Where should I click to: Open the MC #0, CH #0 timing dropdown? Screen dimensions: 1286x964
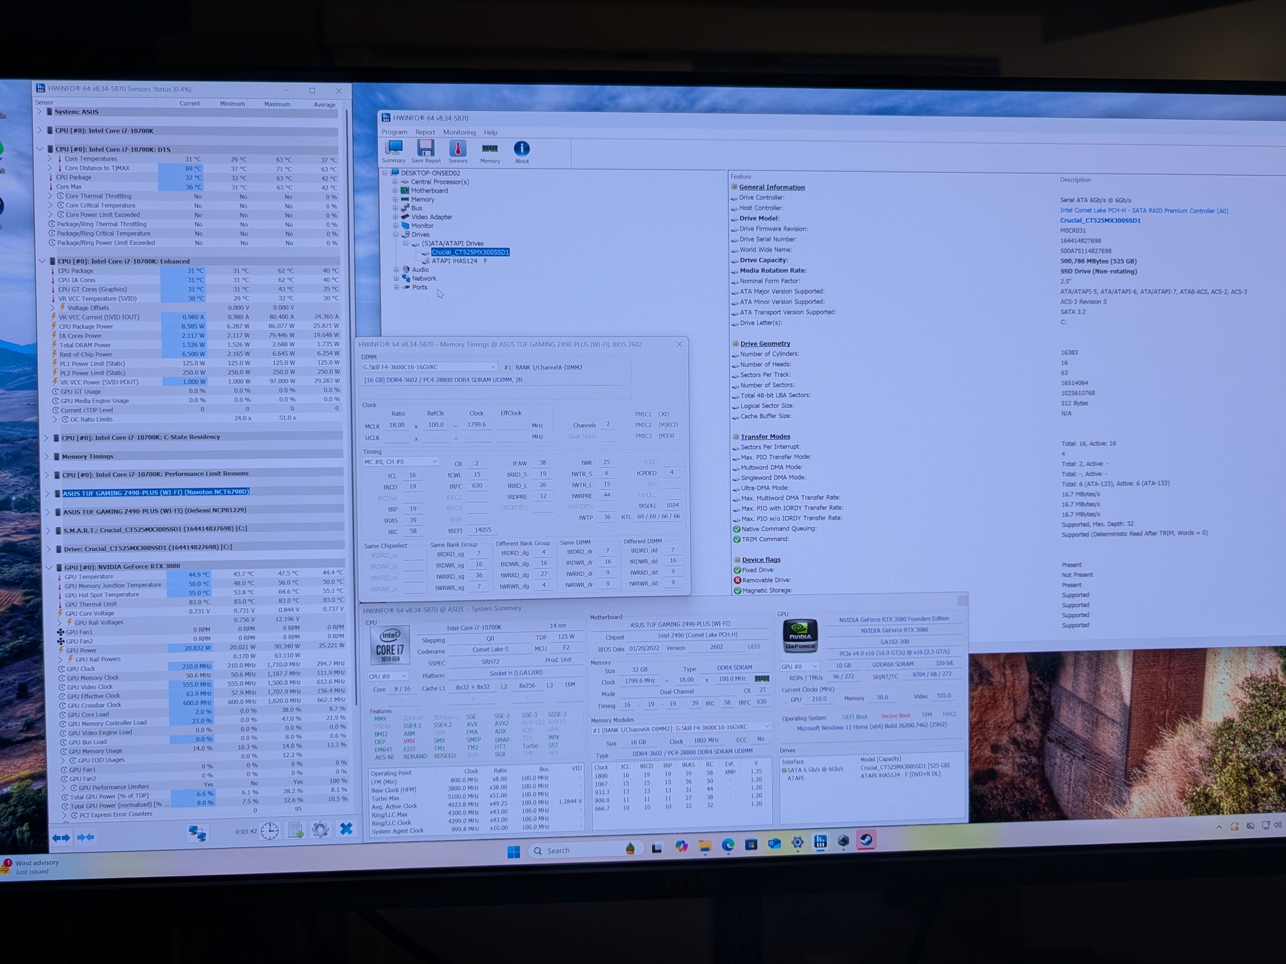point(401,461)
